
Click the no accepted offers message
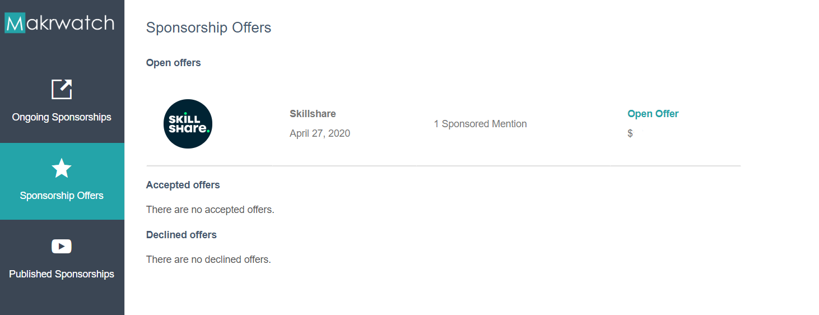[210, 210]
